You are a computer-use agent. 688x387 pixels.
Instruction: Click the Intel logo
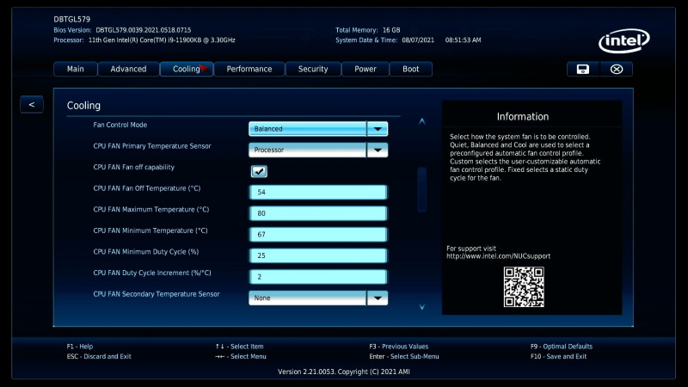tap(624, 40)
